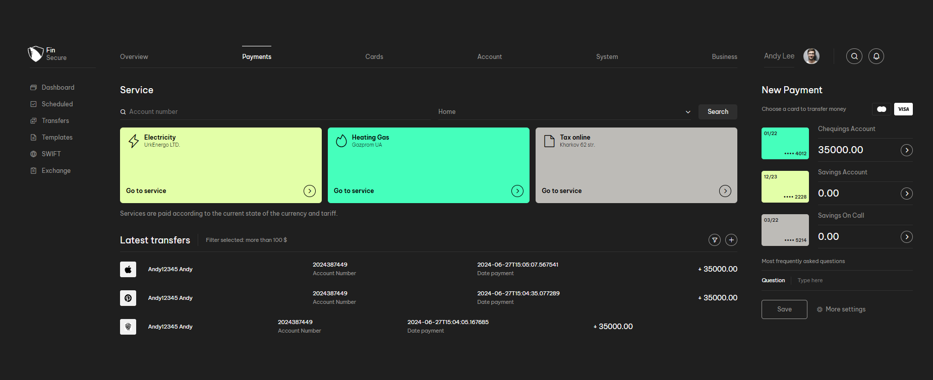933x380 pixels.
Task: Click the Electricity service arrow icon
Action: click(x=309, y=191)
